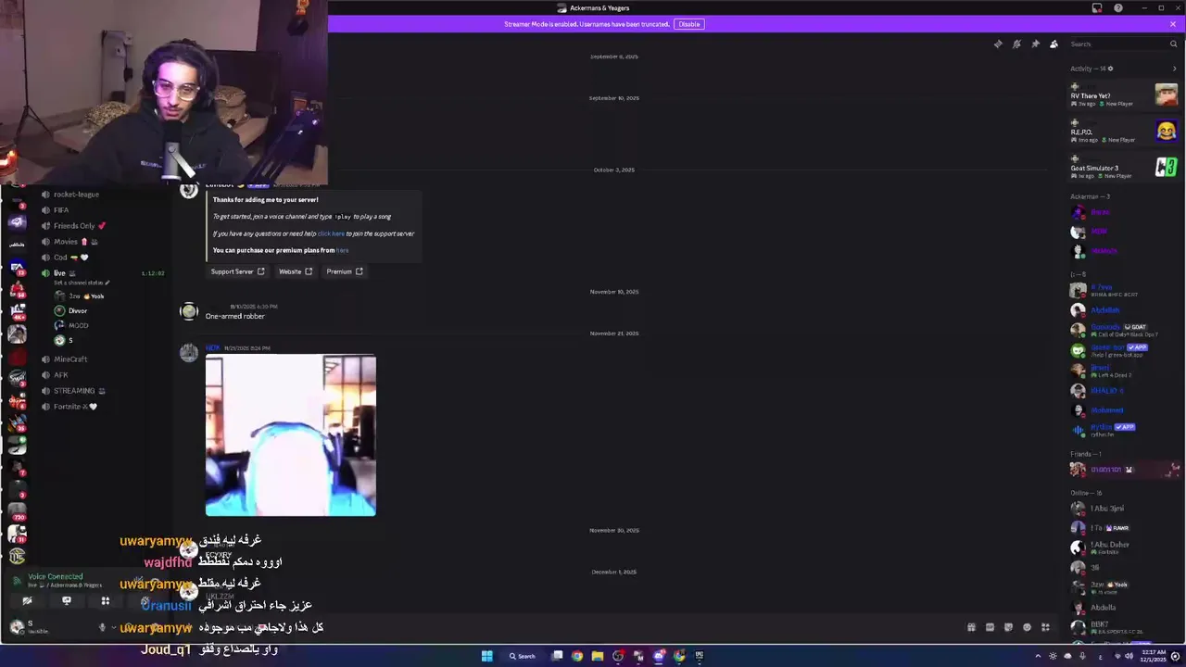
Task: Open GIF picker icon
Action: pyautogui.click(x=990, y=627)
